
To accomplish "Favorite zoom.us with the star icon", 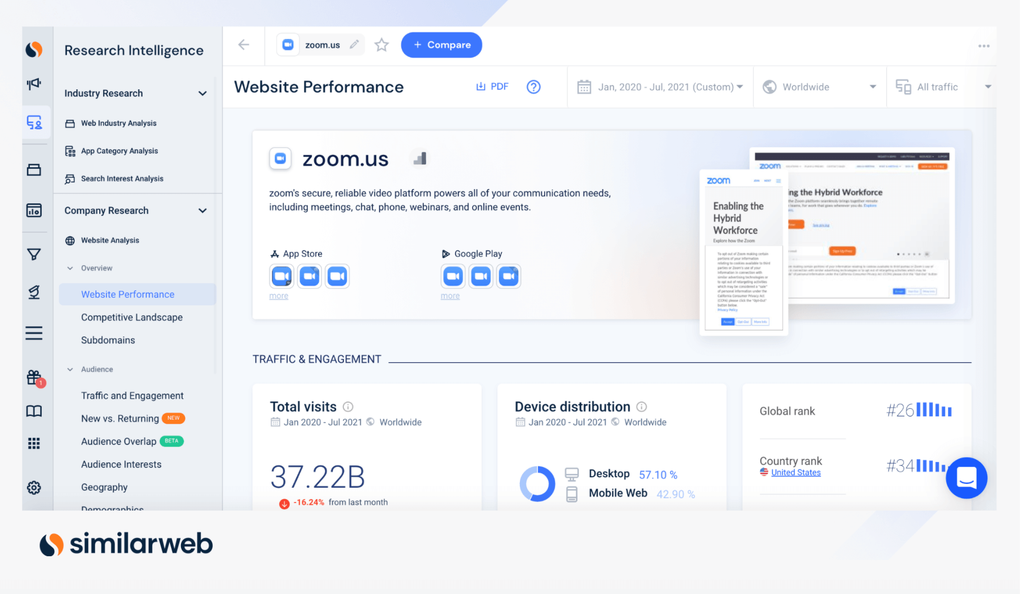I will click(x=382, y=45).
